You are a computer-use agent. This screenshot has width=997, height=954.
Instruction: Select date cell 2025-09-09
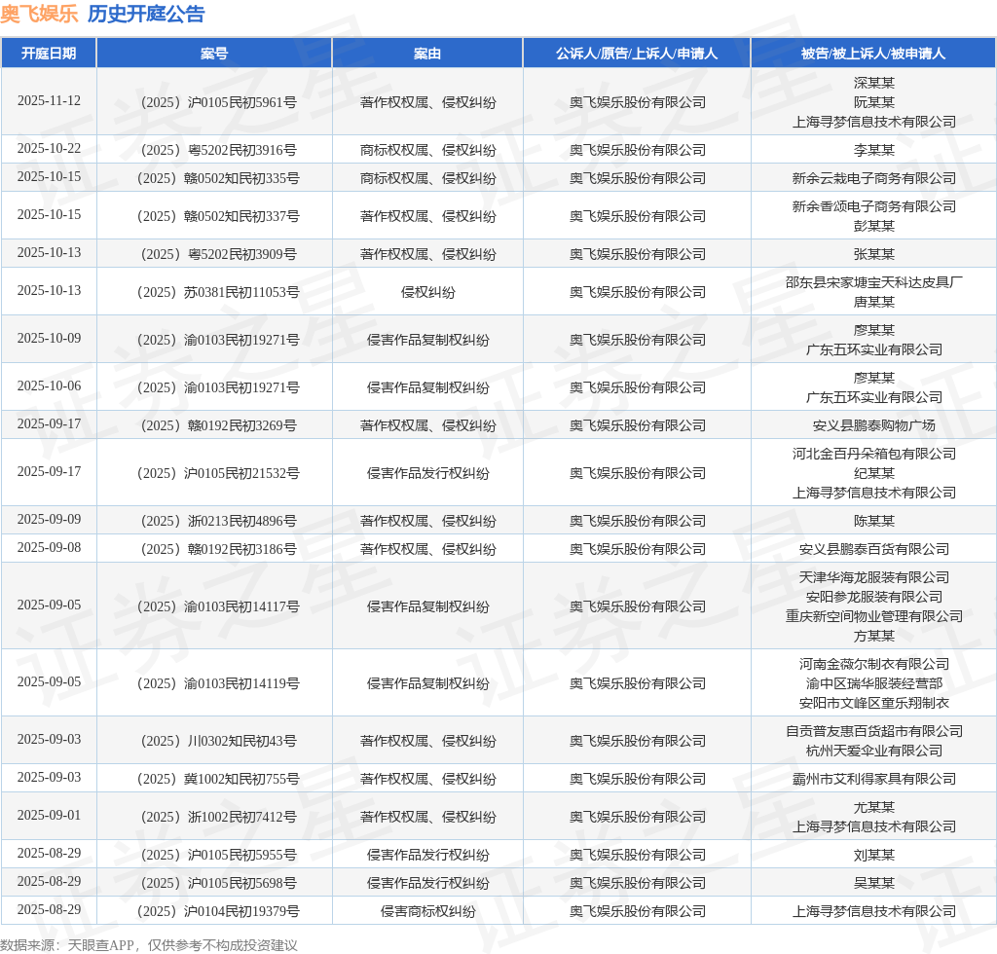click(49, 519)
